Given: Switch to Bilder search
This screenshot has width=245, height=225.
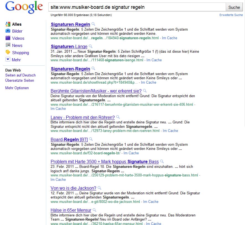Looking at the screenshot, I should point(17,31).
